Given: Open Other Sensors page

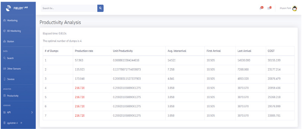Looking at the screenshot, I should [x=14, y=69].
